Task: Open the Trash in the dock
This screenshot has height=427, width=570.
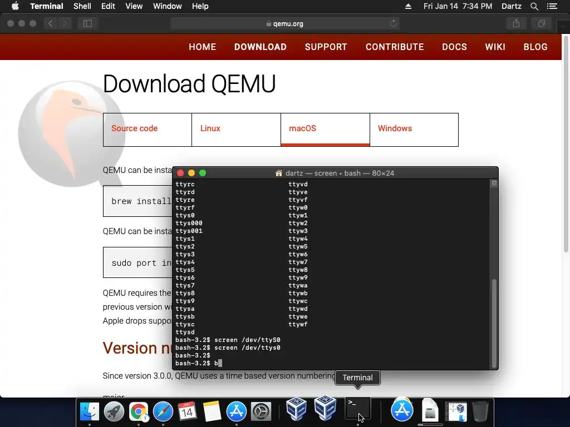Action: click(x=480, y=412)
